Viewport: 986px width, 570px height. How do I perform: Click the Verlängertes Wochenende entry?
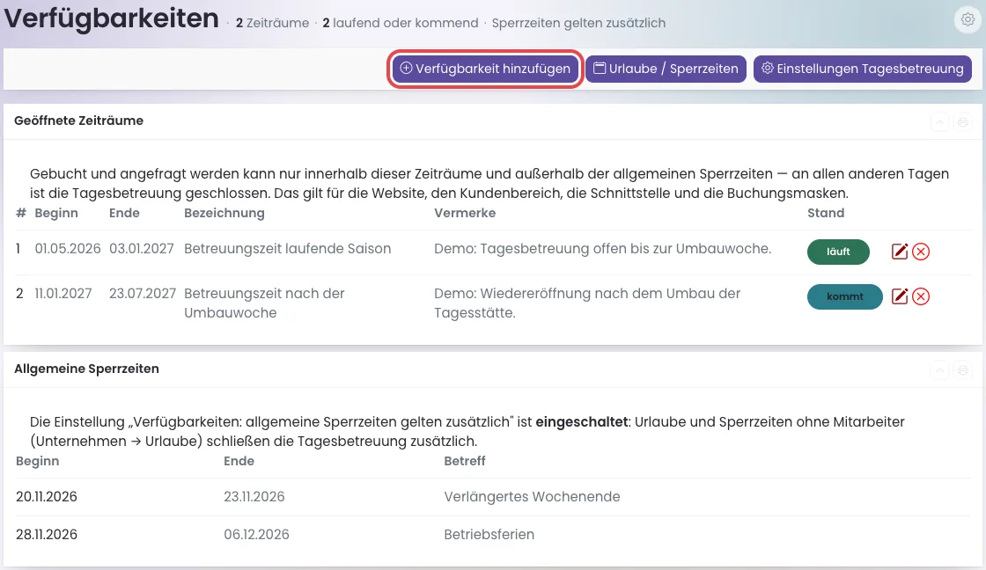[x=532, y=496]
